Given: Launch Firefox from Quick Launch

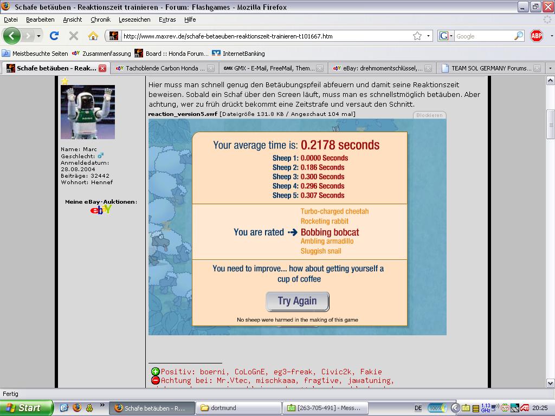Looking at the screenshot, I should [x=77, y=408].
